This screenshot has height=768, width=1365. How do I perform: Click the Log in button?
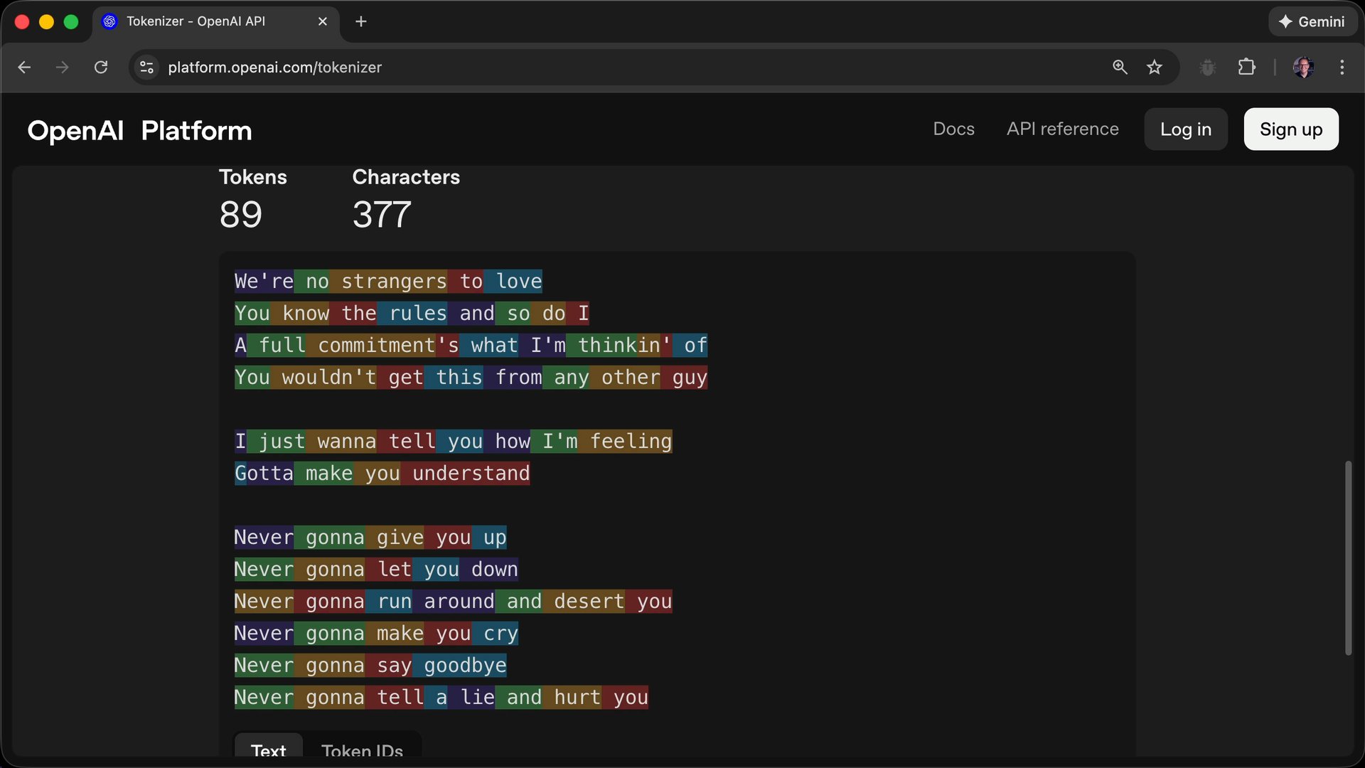(1186, 129)
